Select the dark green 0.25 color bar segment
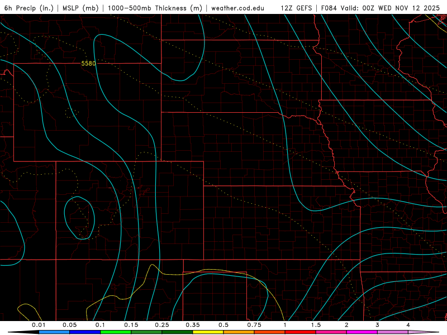This screenshot has width=447, height=335. pos(177,332)
